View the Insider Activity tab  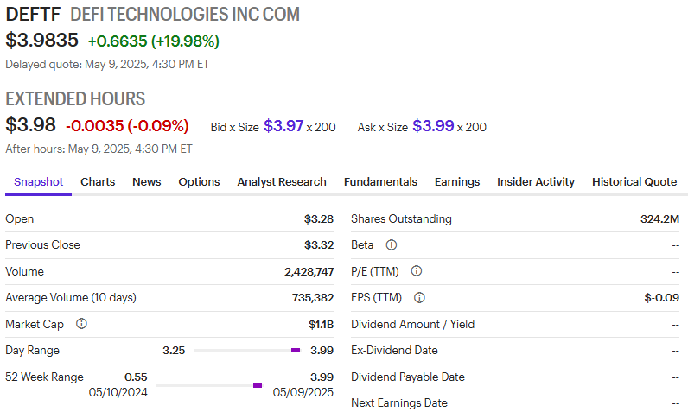(x=536, y=182)
